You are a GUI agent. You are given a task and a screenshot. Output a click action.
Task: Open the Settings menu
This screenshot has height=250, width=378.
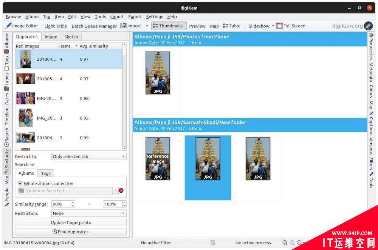coord(155,17)
